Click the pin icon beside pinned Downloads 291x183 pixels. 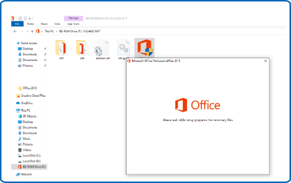click(45, 54)
